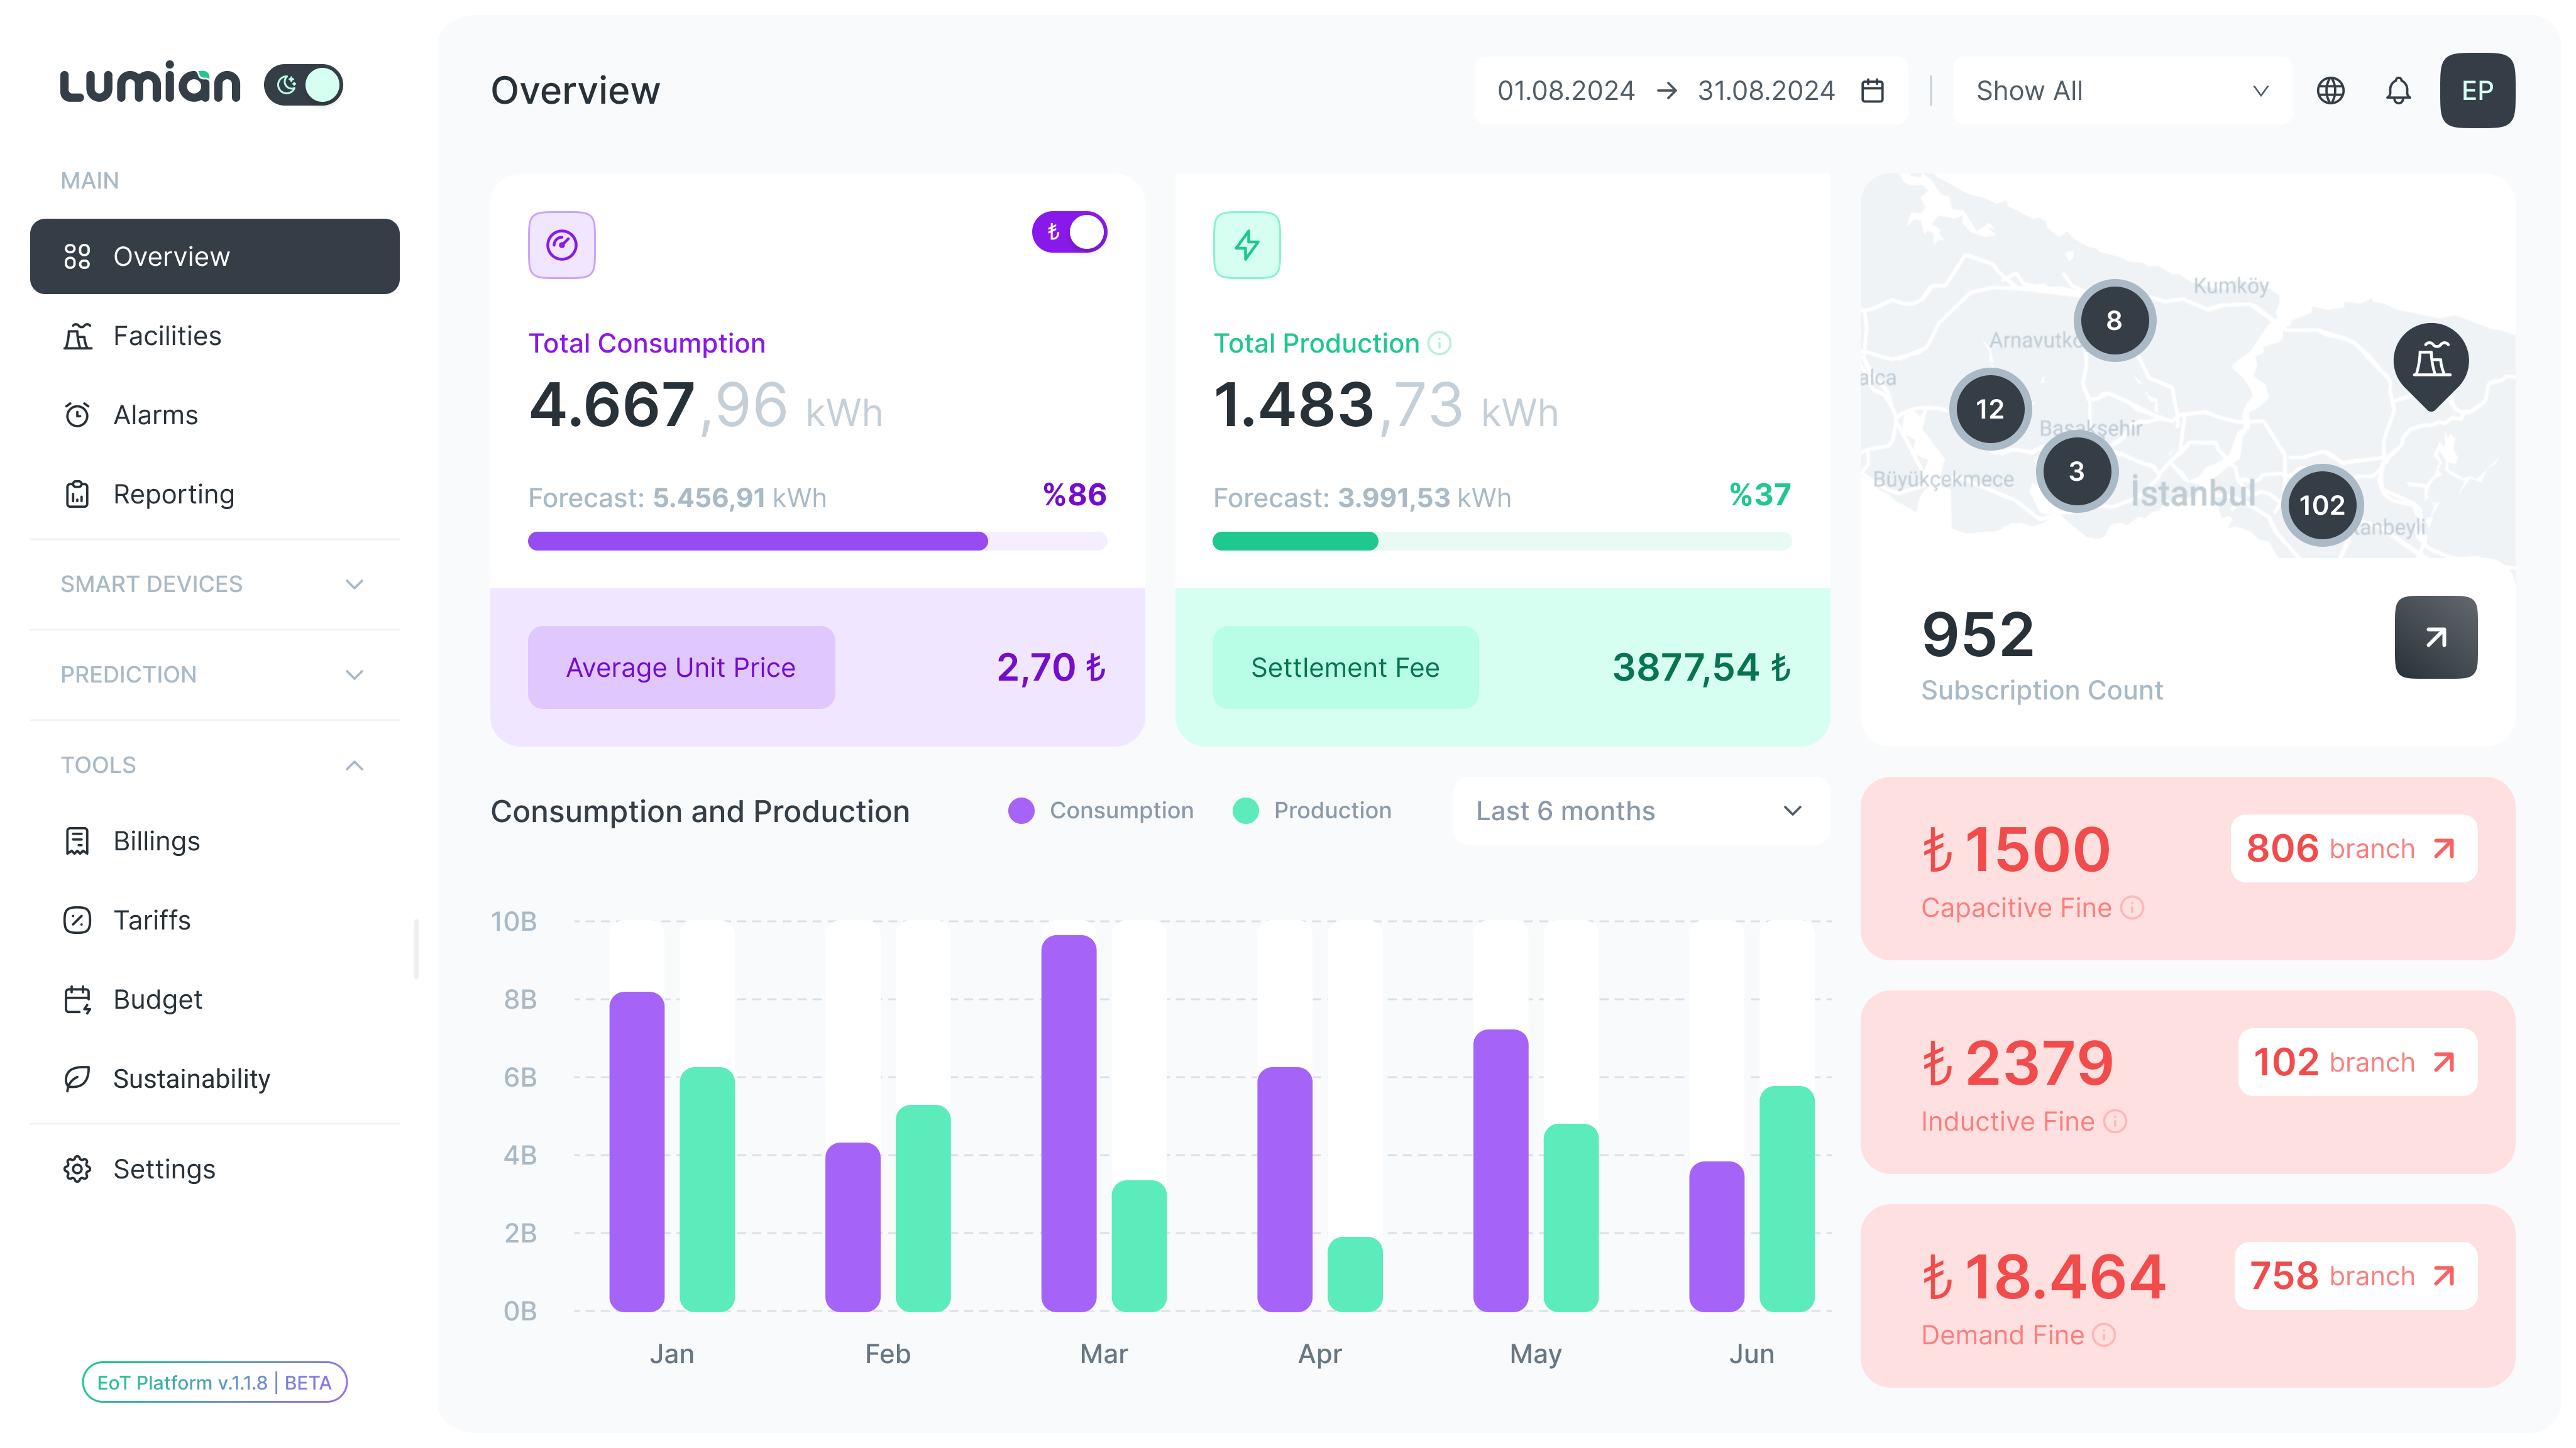Open Settings from sidebar
The image size is (2576, 1448).
(x=215, y=1169)
